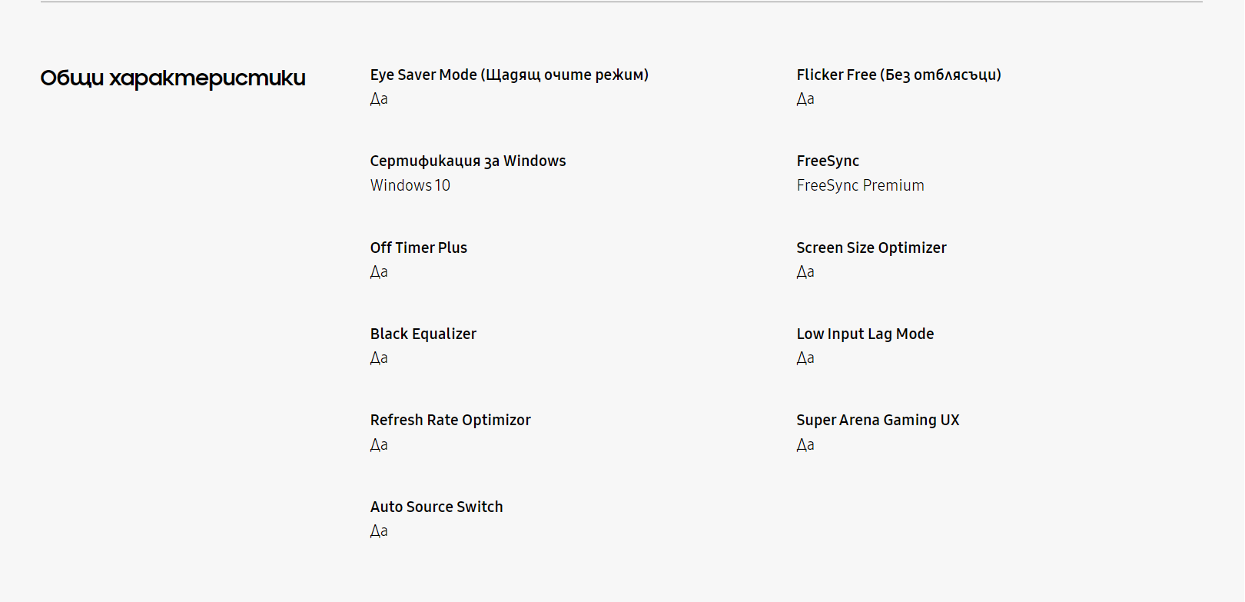The height and width of the screenshot is (602, 1245).
Task: Select the FreeSync spec label
Action: tap(828, 161)
